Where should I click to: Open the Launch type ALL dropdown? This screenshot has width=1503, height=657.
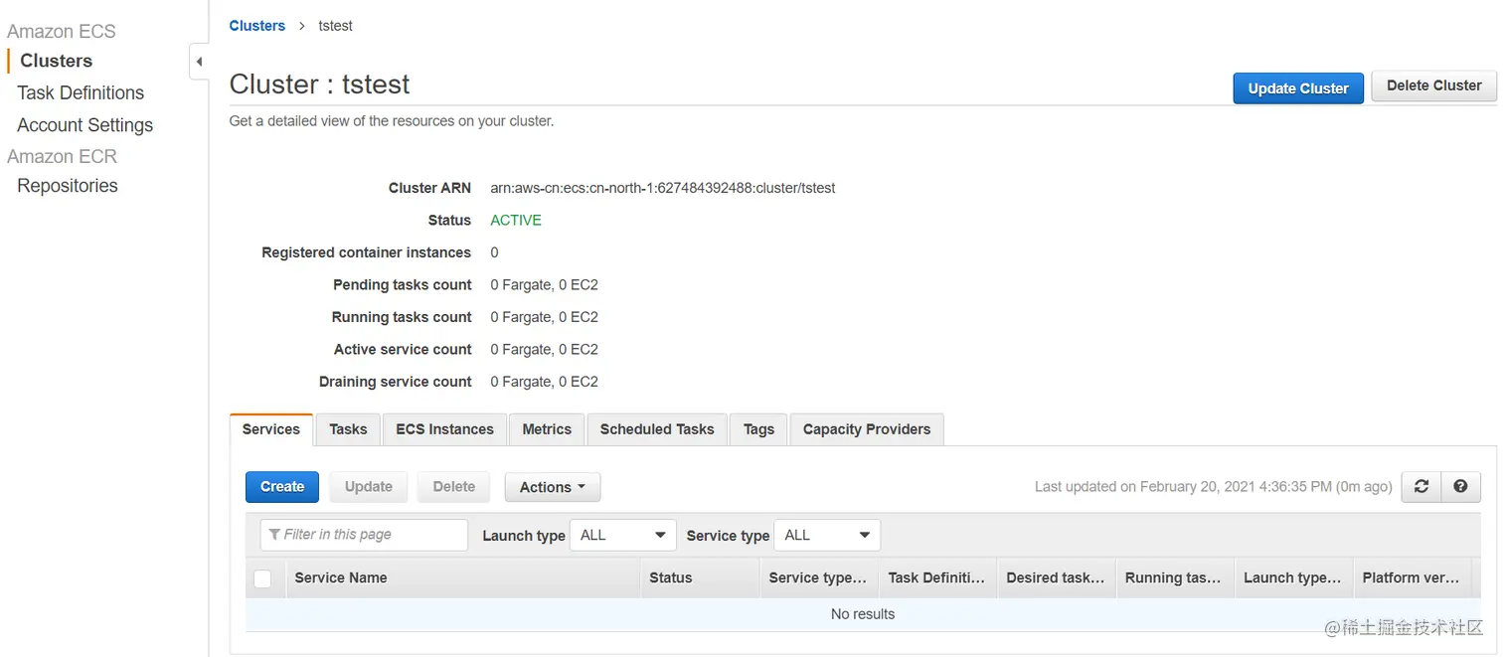click(622, 535)
